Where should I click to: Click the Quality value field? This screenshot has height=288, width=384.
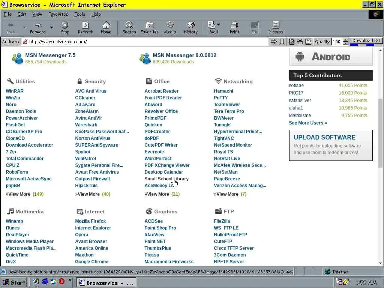coord(337,42)
